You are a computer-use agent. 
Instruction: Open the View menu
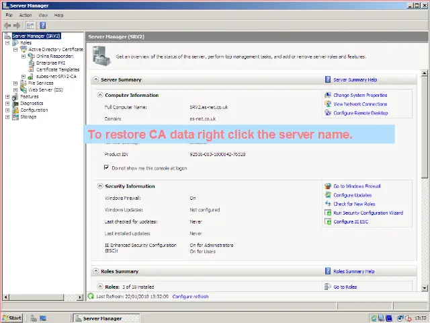pos(43,15)
